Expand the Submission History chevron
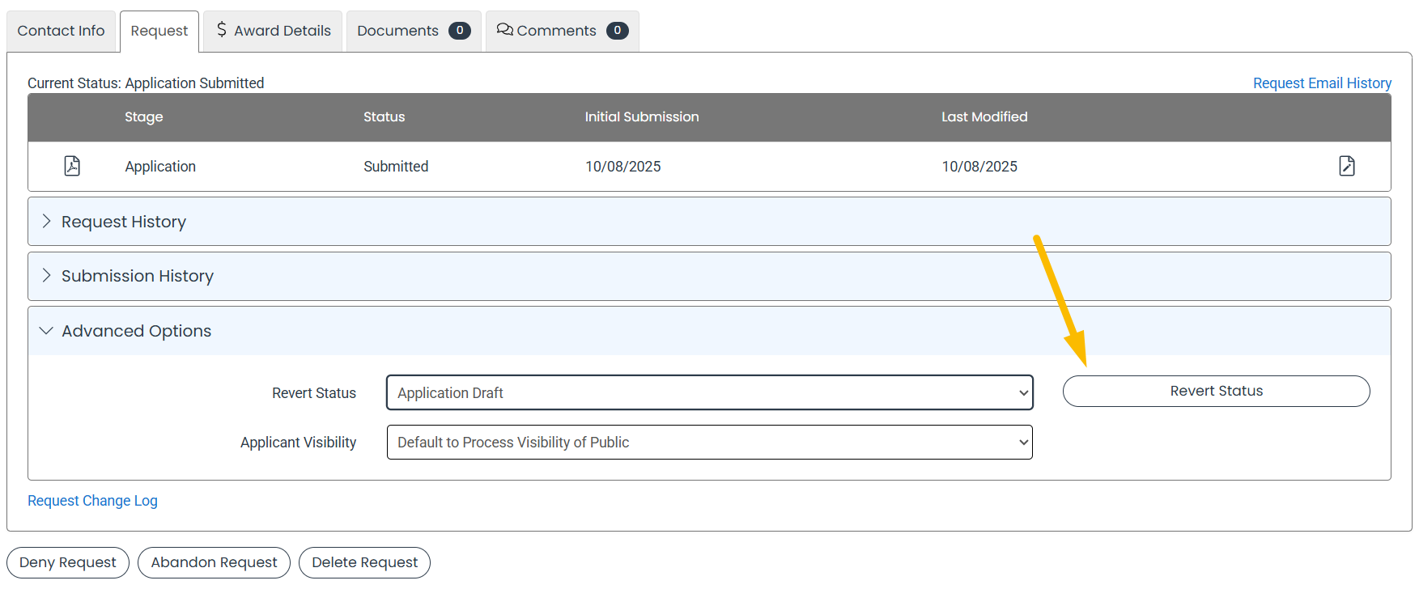1419x589 pixels. [x=46, y=275]
